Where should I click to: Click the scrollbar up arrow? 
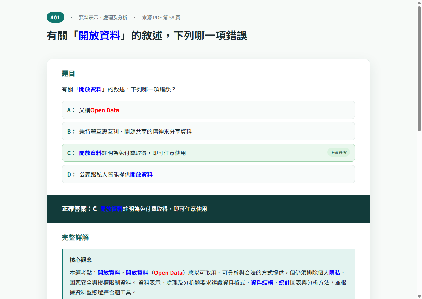click(x=419, y=3)
